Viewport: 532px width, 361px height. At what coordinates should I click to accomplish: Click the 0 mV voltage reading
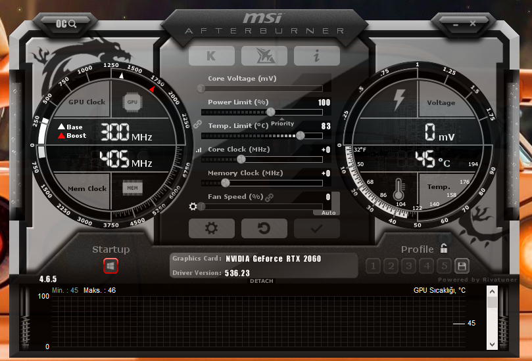tap(440, 132)
